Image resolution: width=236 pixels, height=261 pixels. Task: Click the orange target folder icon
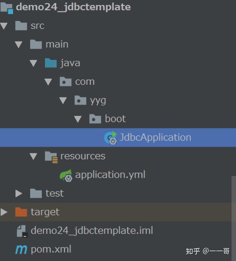click(x=21, y=212)
